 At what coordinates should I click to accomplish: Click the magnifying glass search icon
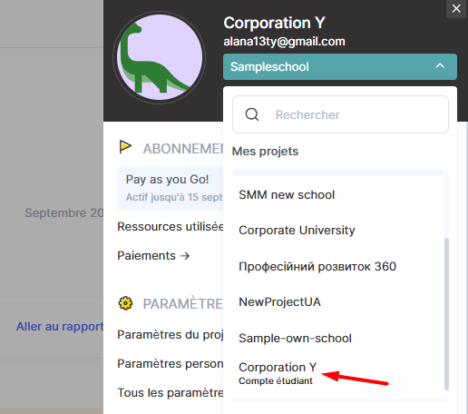[x=252, y=114]
